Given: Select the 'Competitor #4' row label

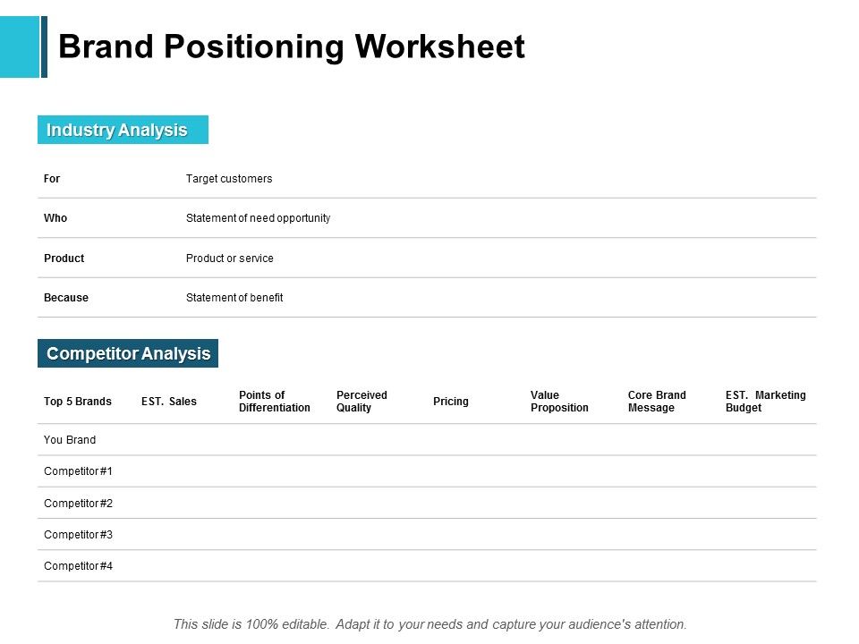Looking at the screenshot, I should [78, 565].
